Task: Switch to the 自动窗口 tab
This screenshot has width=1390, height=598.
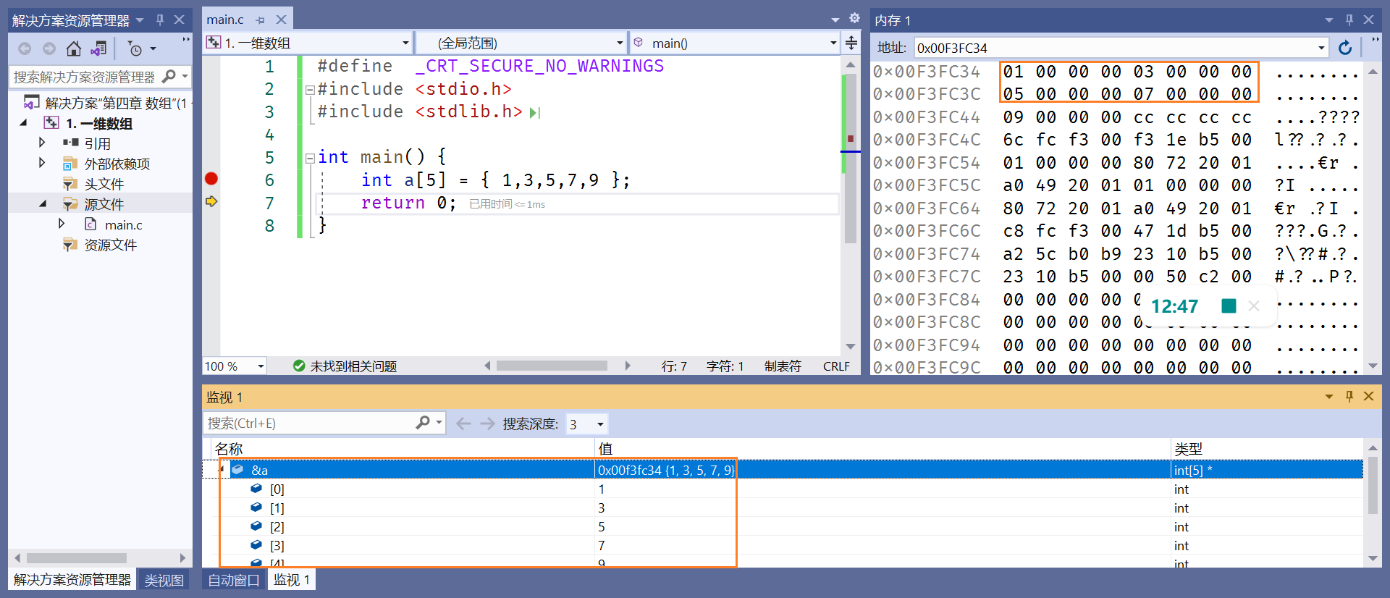Action: click(x=234, y=580)
